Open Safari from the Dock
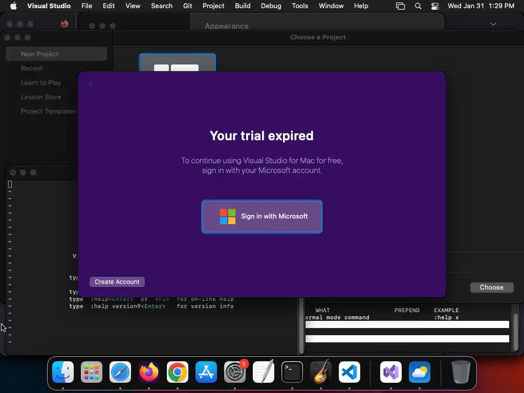Viewport: 524px width, 393px height. pos(120,372)
